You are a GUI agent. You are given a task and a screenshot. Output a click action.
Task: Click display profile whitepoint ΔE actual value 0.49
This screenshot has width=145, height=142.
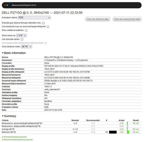click(121, 126)
